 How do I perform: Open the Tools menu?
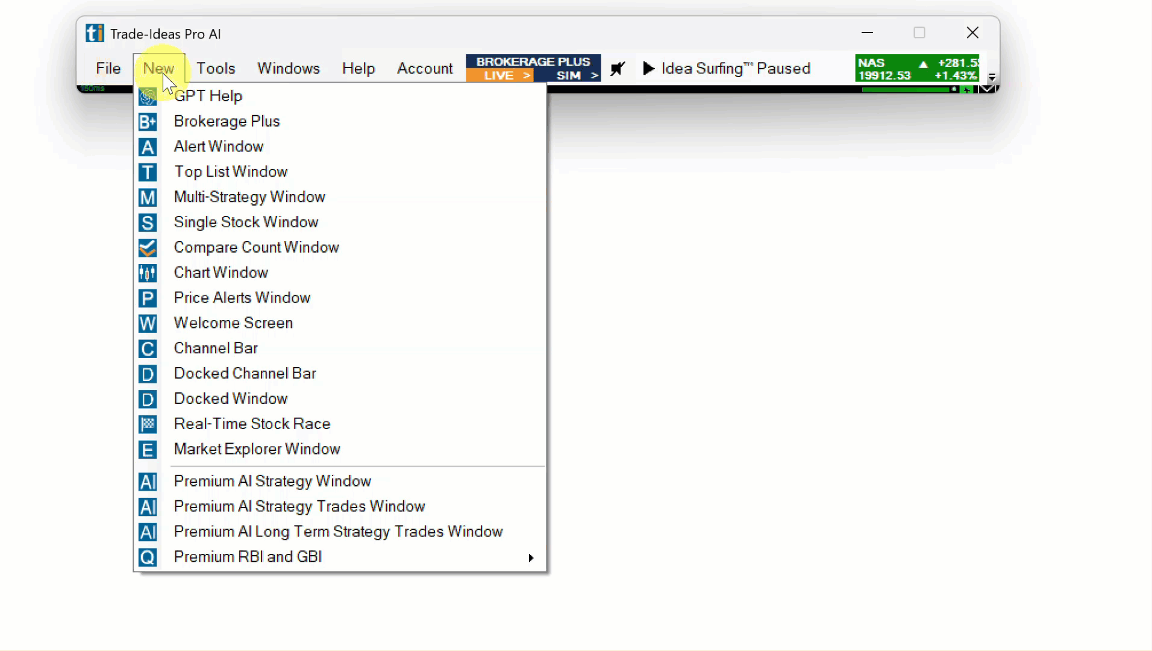coord(216,69)
